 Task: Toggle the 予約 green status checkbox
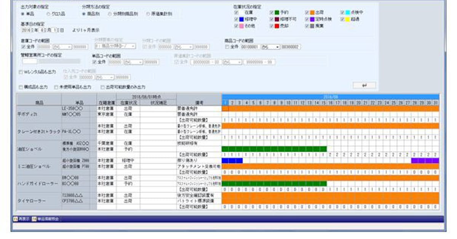coord(272,13)
